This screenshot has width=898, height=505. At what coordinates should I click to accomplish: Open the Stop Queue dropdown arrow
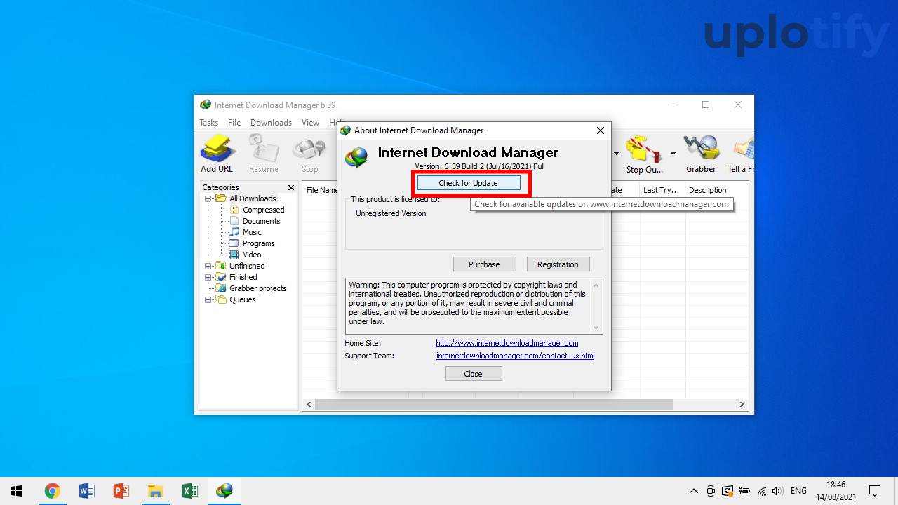(x=673, y=154)
